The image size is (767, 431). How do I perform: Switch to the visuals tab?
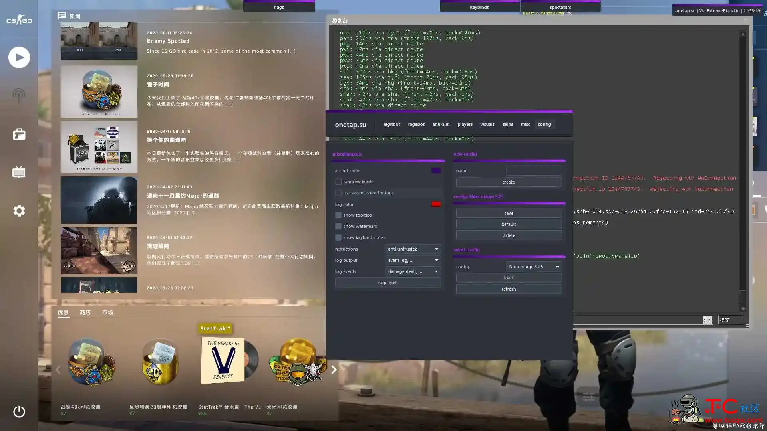coord(487,124)
